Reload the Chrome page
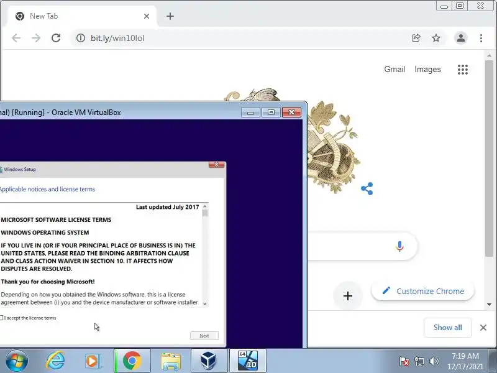Viewport: 497px width, 373px height. pyautogui.click(x=56, y=38)
